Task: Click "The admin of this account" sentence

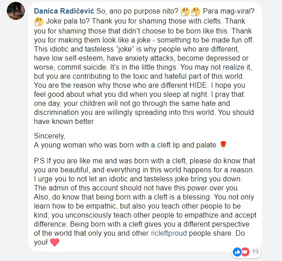Action: (x=136, y=188)
